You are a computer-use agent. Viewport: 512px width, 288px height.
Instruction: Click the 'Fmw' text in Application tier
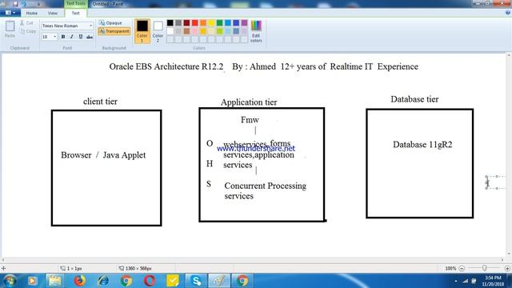(250, 119)
